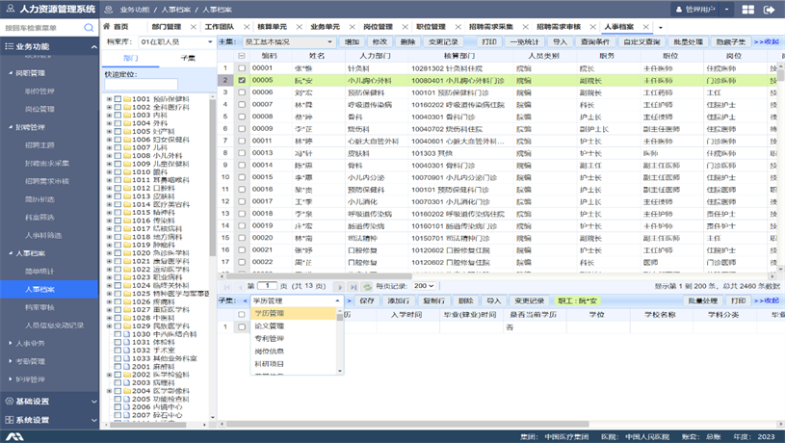Click next subset arrow right of 学历管理
The height and width of the screenshot is (443, 785).
349,300
